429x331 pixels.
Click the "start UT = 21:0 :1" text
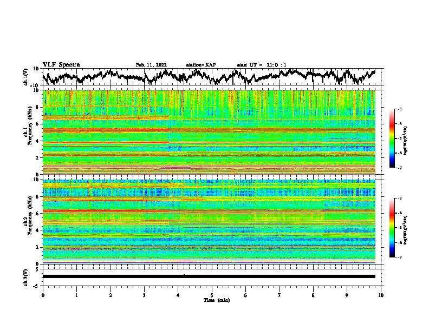[x=261, y=65]
